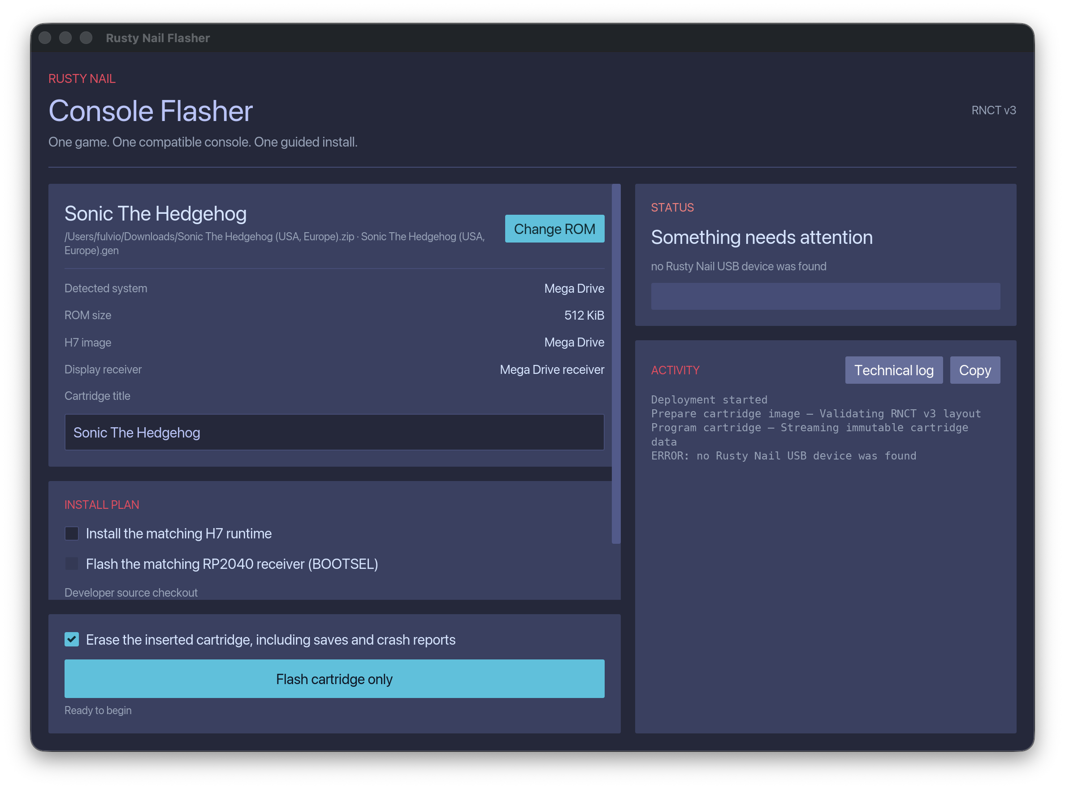Copy the activity log
This screenshot has height=789, width=1065.
click(974, 370)
